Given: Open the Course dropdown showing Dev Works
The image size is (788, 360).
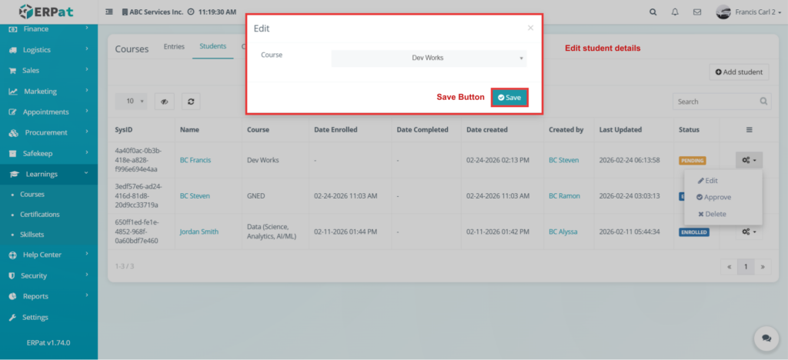Looking at the screenshot, I should (x=429, y=58).
